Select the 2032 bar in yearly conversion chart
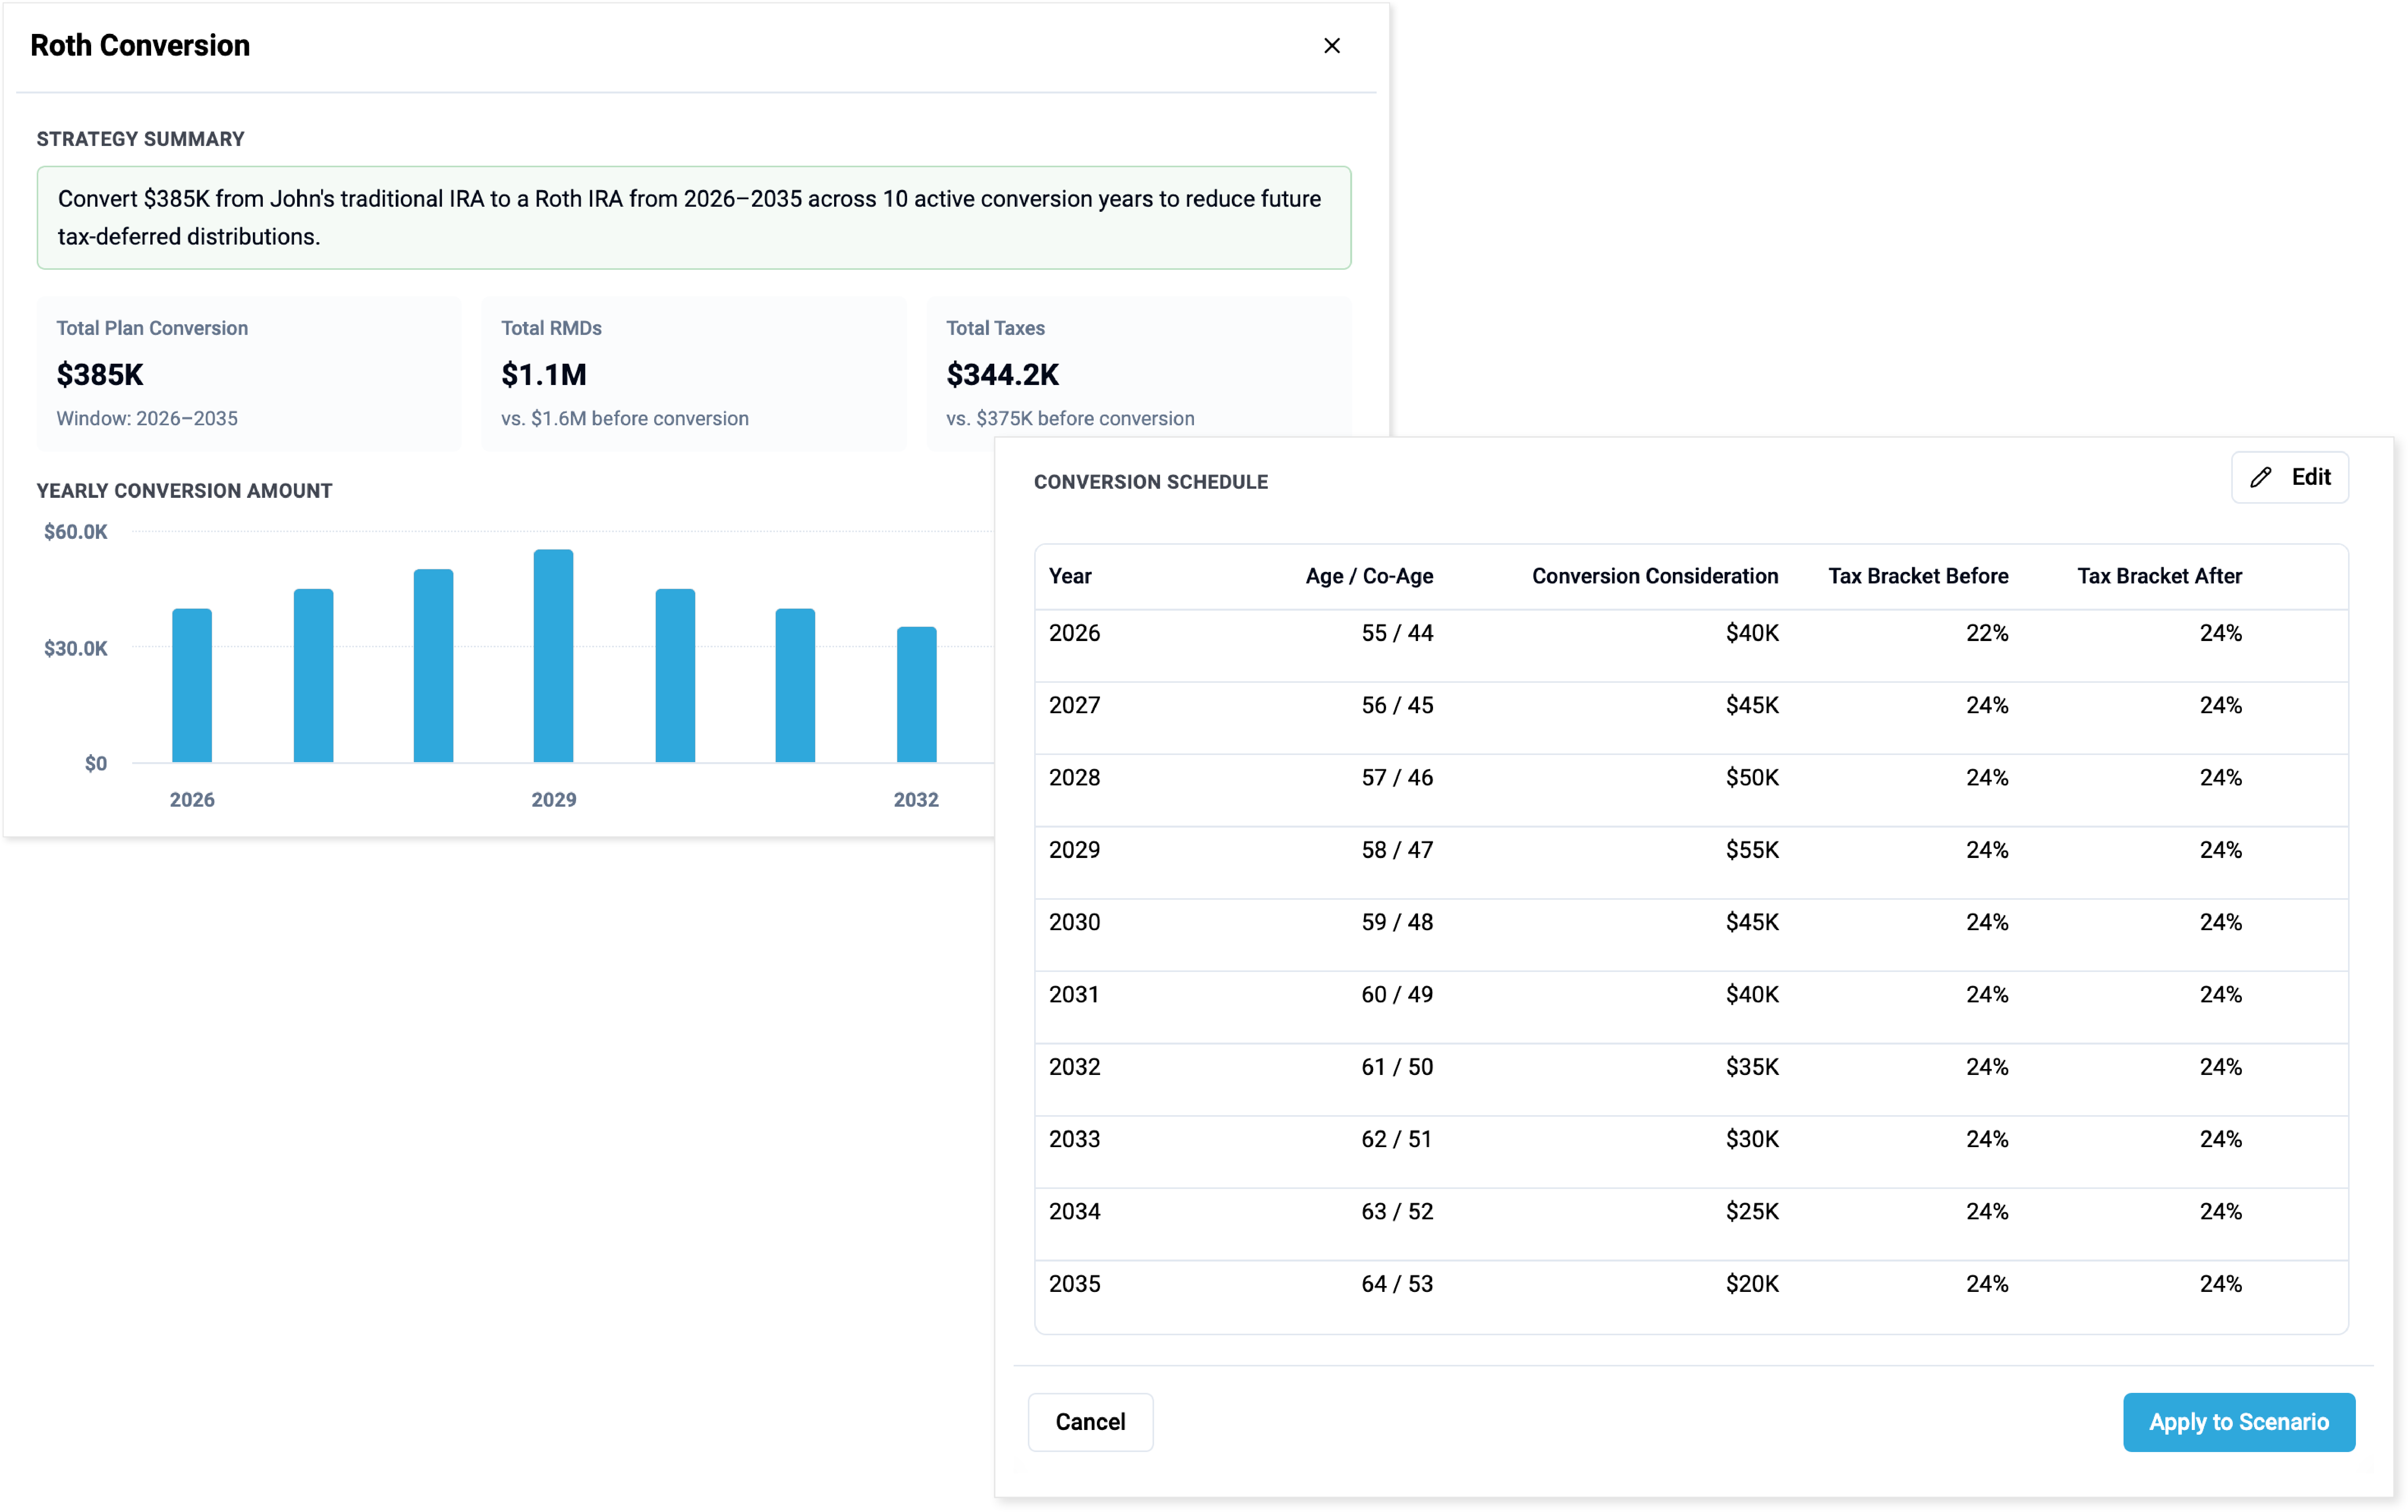The width and height of the screenshot is (2408, 1512). tap(916, 695)
